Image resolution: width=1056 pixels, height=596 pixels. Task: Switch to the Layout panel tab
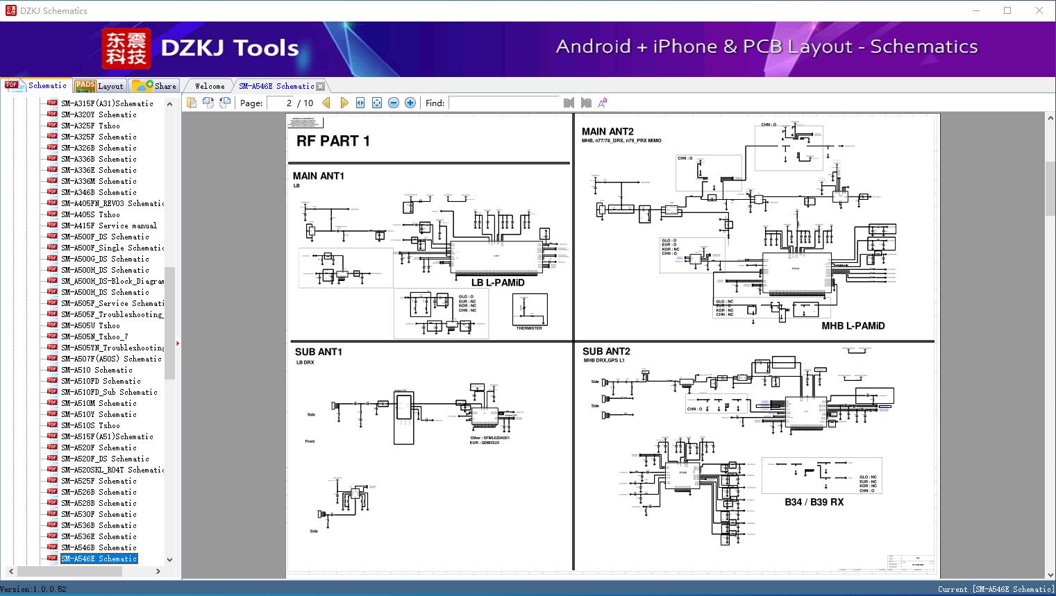[x=99, y=86]
